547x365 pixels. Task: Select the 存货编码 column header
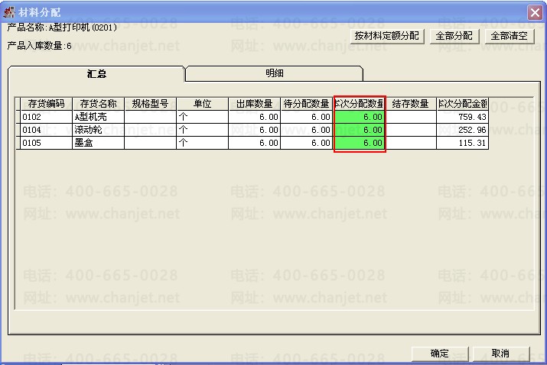tap(47, 104)
